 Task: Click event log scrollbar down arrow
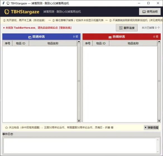[x=158, y=152]
